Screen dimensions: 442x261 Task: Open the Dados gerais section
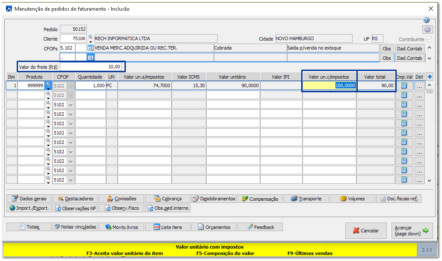(x=29, y=199)
